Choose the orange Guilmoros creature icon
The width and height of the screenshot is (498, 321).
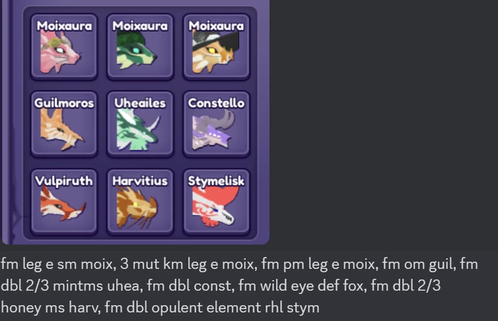click(64, 124)
